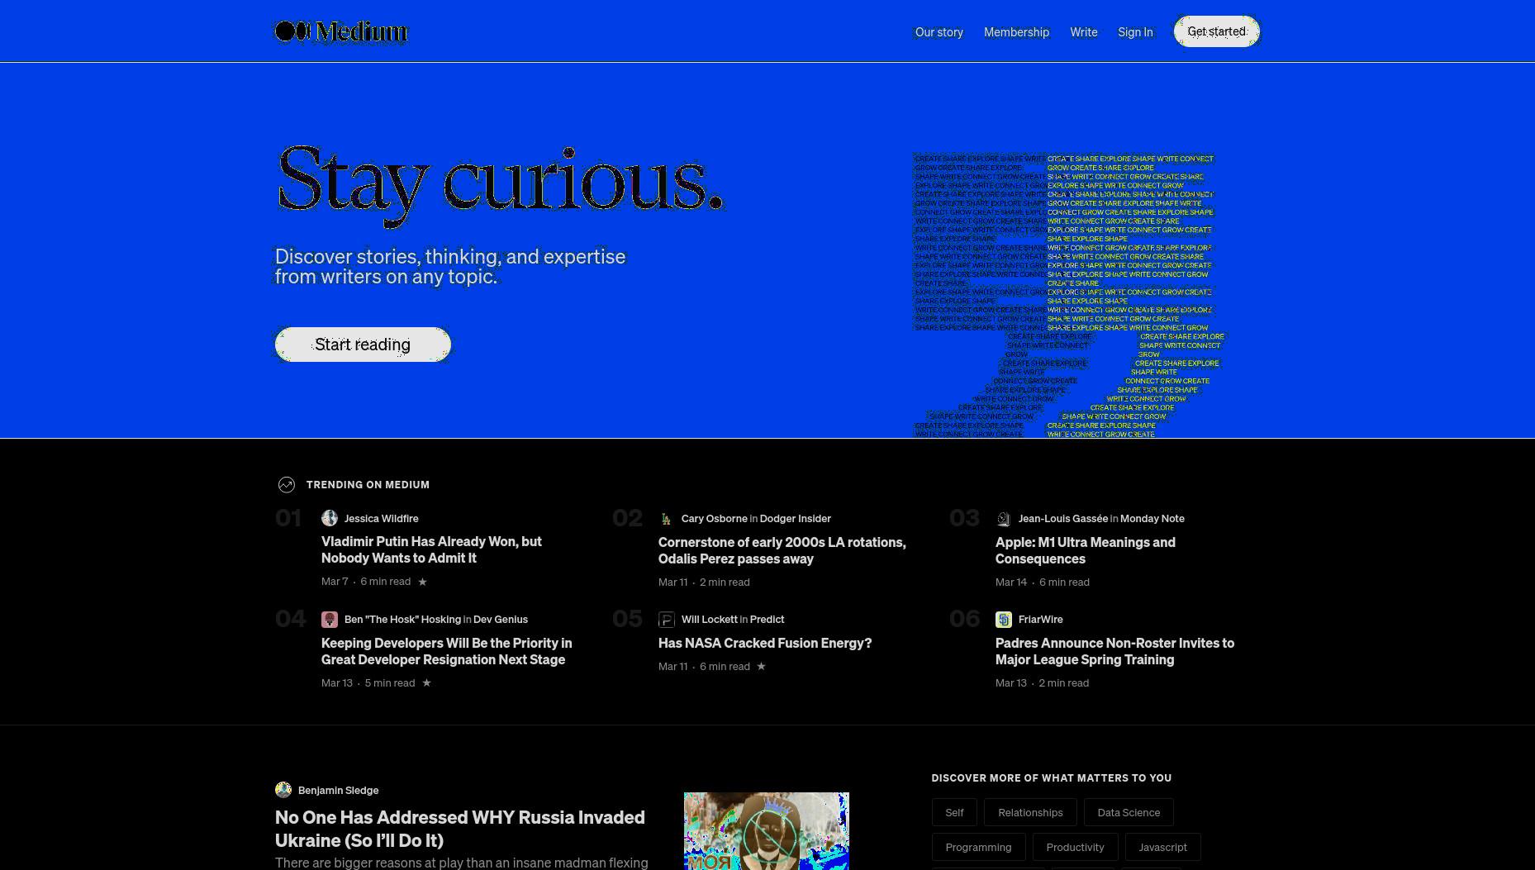Select the Programming topic tag
This screenshot has height=870, width=1535.
(x=978, y=847)
